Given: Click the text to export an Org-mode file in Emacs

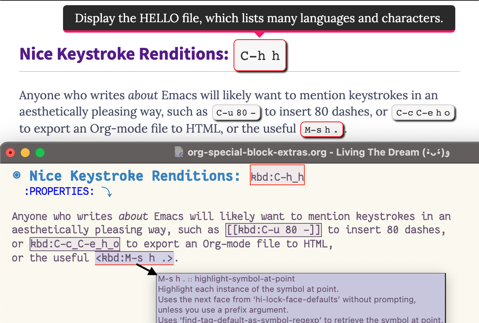Looking at the screenshot, I should pyautogui.click(x=229, y=244).
